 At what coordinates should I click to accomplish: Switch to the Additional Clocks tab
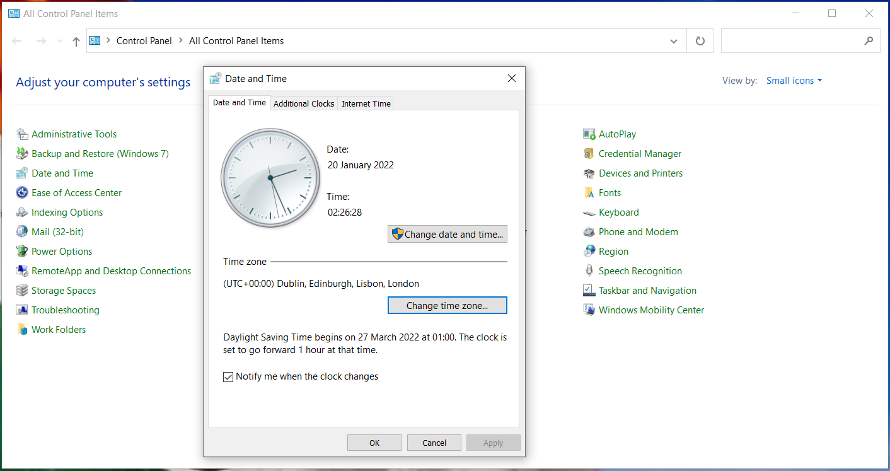304,104
